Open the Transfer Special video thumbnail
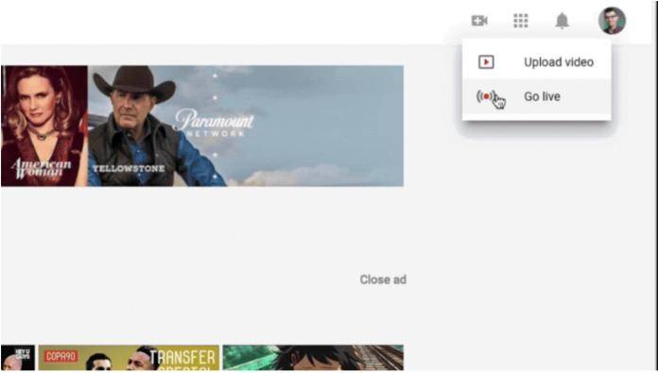Image resolution: width=658 pixels, height=373 pixels. 129,358
